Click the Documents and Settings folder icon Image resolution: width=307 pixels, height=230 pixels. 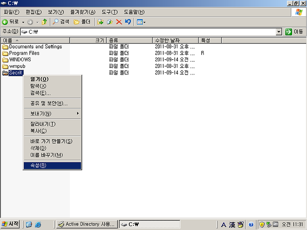pyautogui.click(x=5, y=47)
